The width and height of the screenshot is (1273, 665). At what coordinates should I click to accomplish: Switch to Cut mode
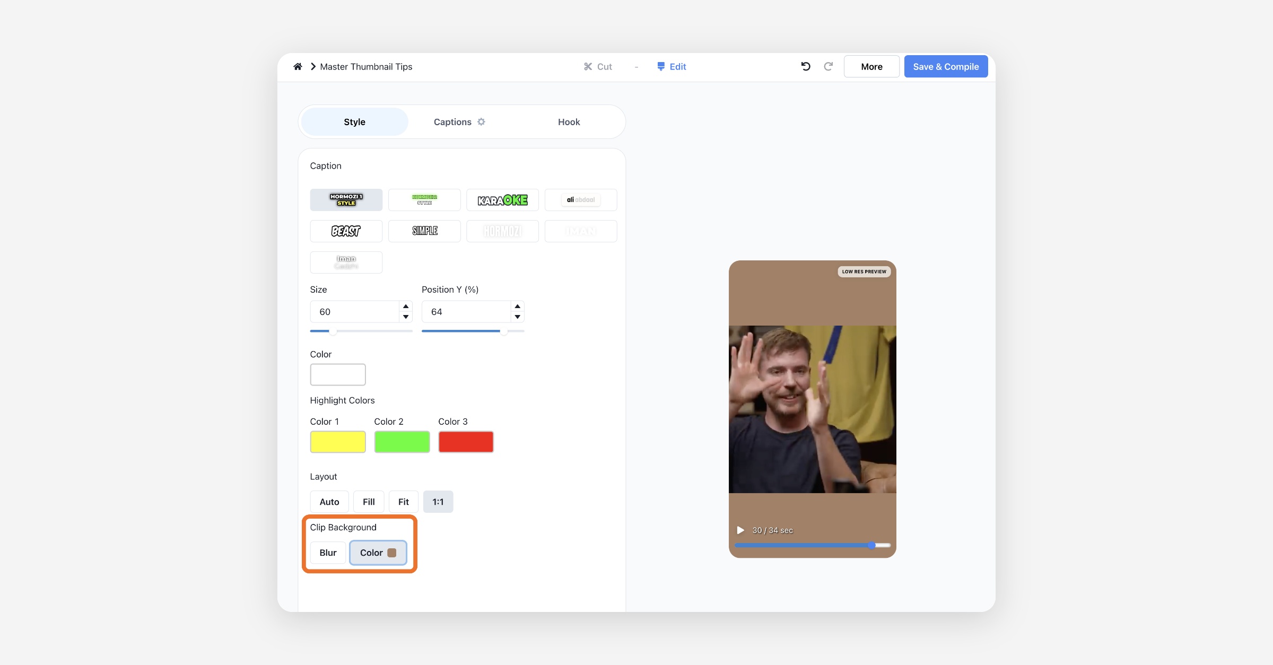coord(598,66)
